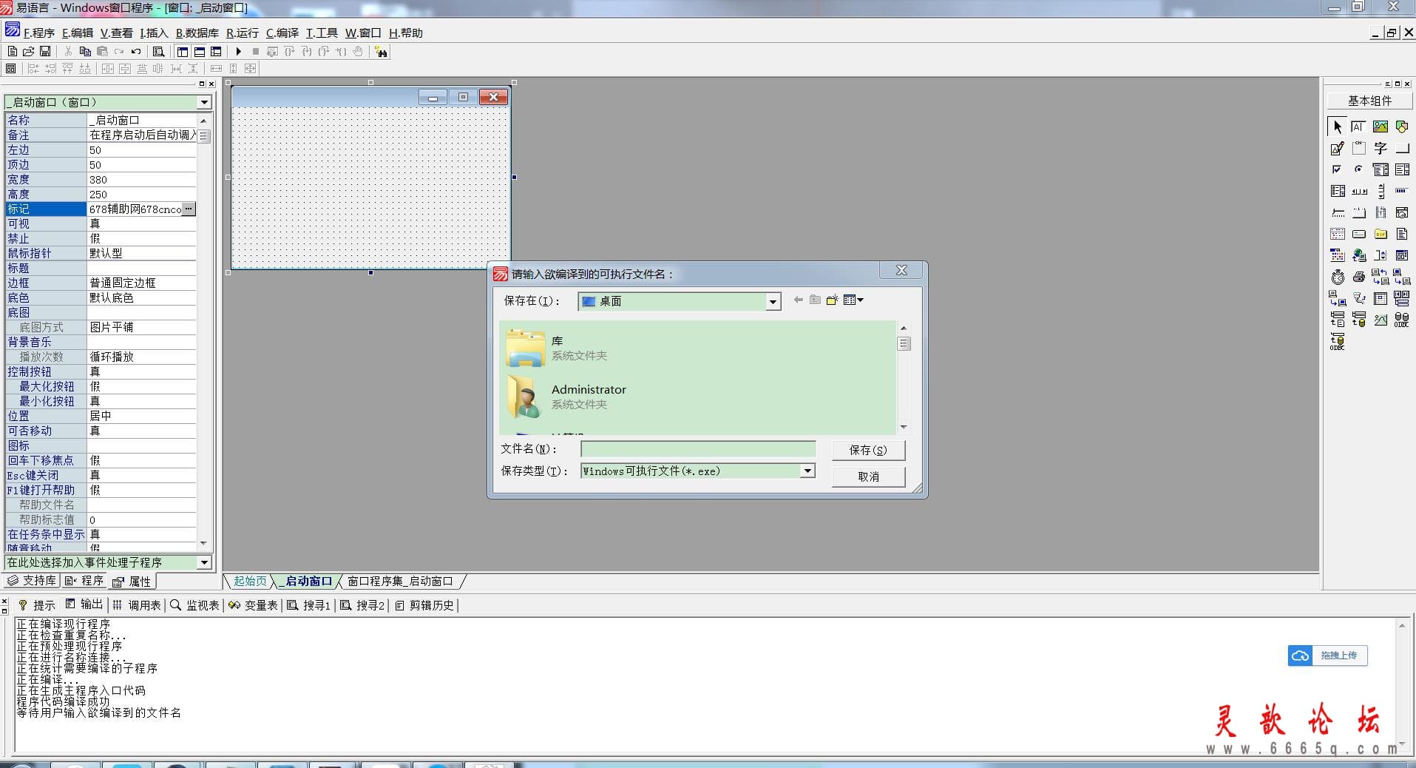The width and height of the screenshot is (1416, 768).
Task: Select the picture box component icon
Action: (x=1381, y=127)
